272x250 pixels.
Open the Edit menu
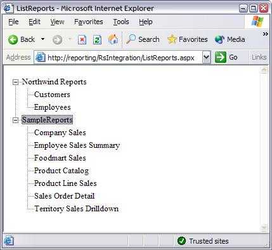coord(34,22)
